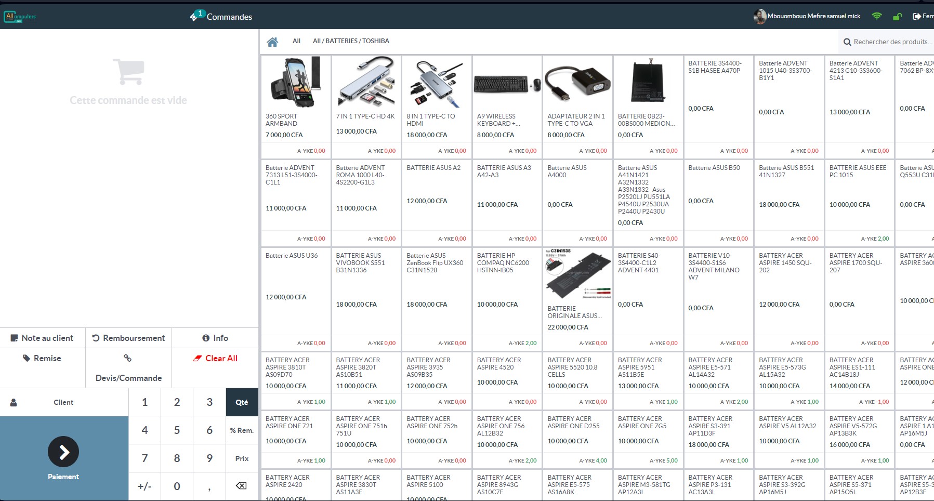
Task: Click the All breadcrumb link
Action: pyautogui.click(x=296, y=41)
